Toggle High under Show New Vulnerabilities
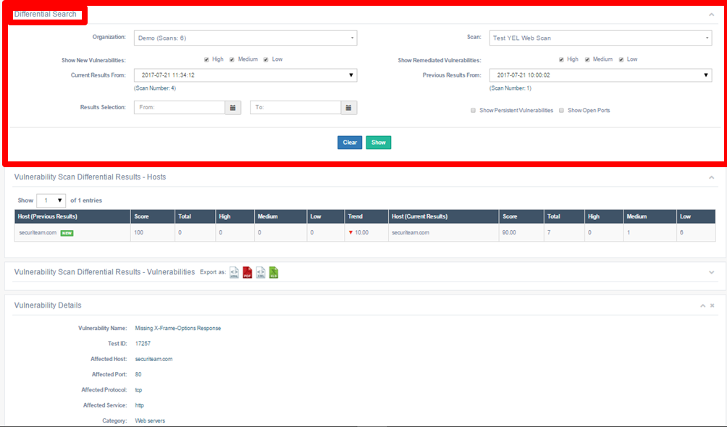Viewport: 727px width, 427px height. coord(206,59)
